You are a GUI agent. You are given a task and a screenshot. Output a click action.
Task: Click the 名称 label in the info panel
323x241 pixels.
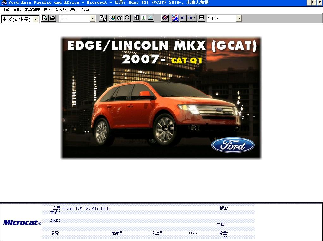point(55,220)
